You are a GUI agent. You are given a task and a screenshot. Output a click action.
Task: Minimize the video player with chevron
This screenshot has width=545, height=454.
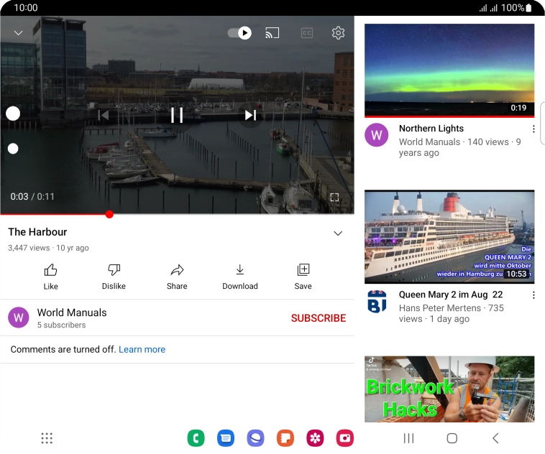[x=19, y=33]
